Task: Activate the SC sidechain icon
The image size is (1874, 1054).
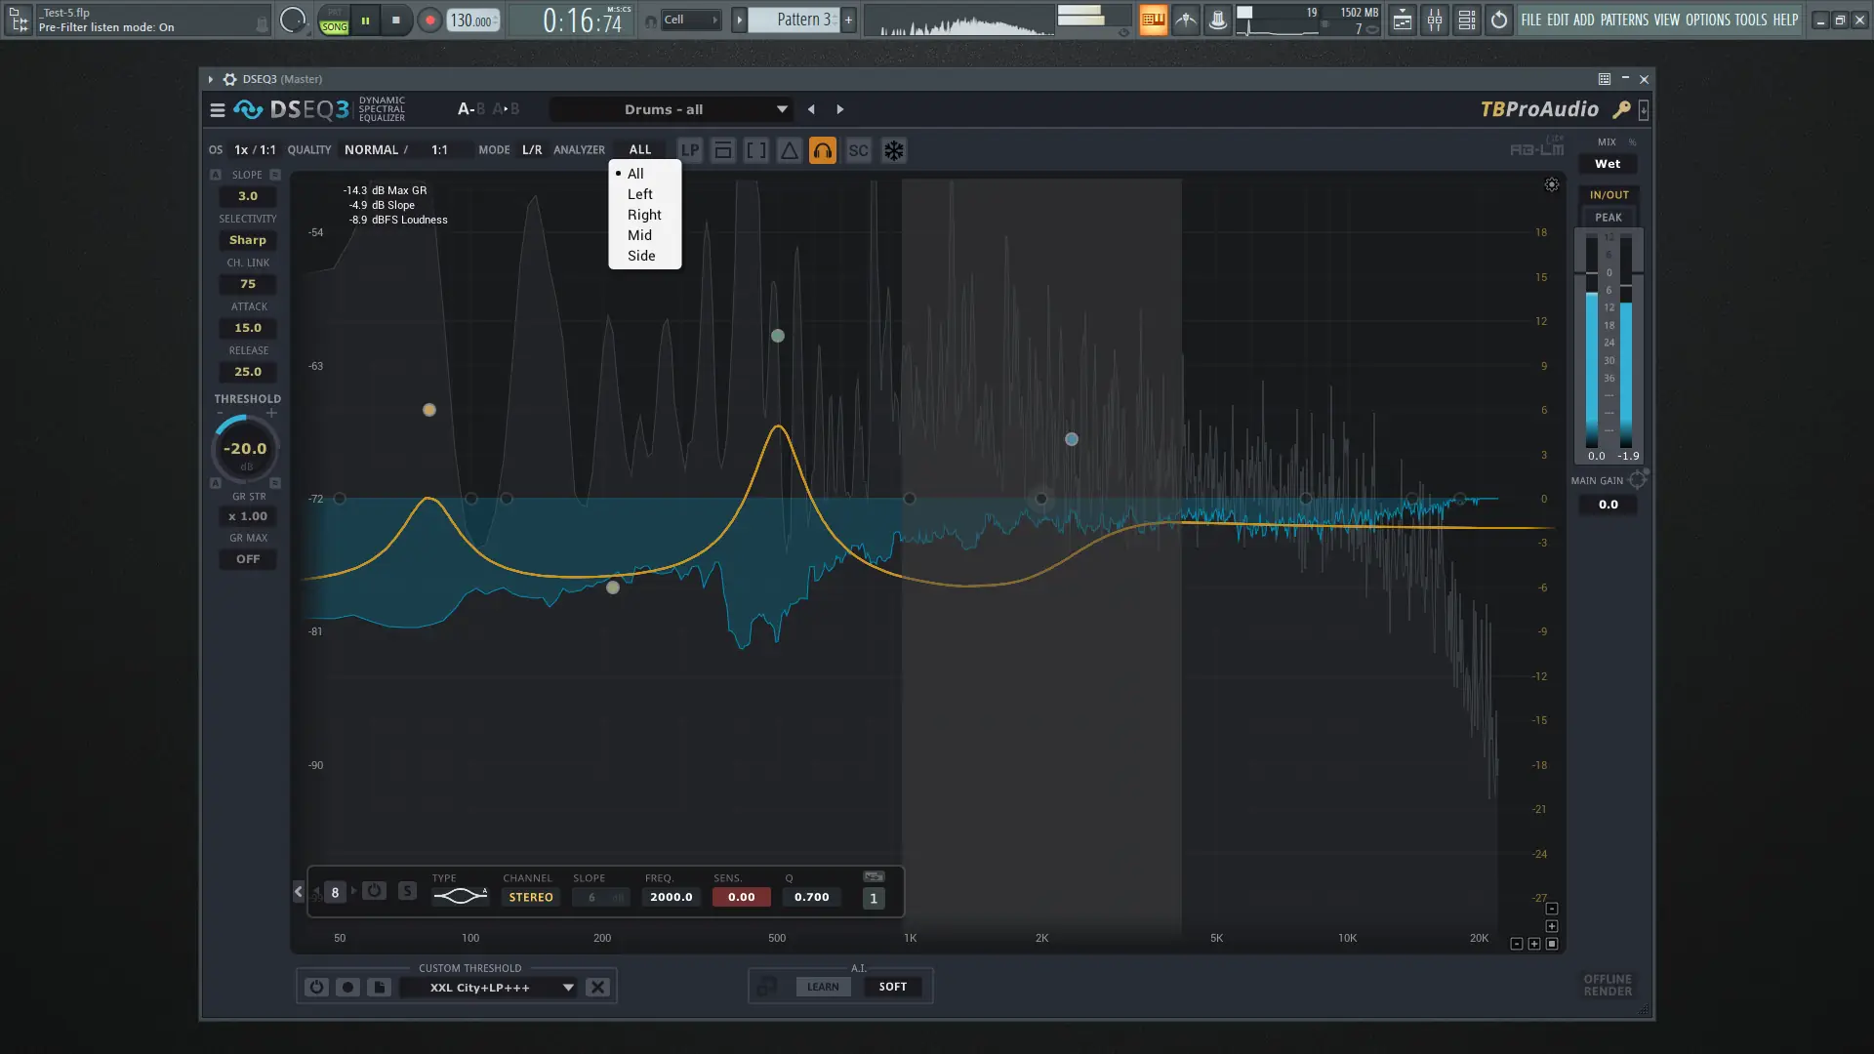Action: point(858,150)
